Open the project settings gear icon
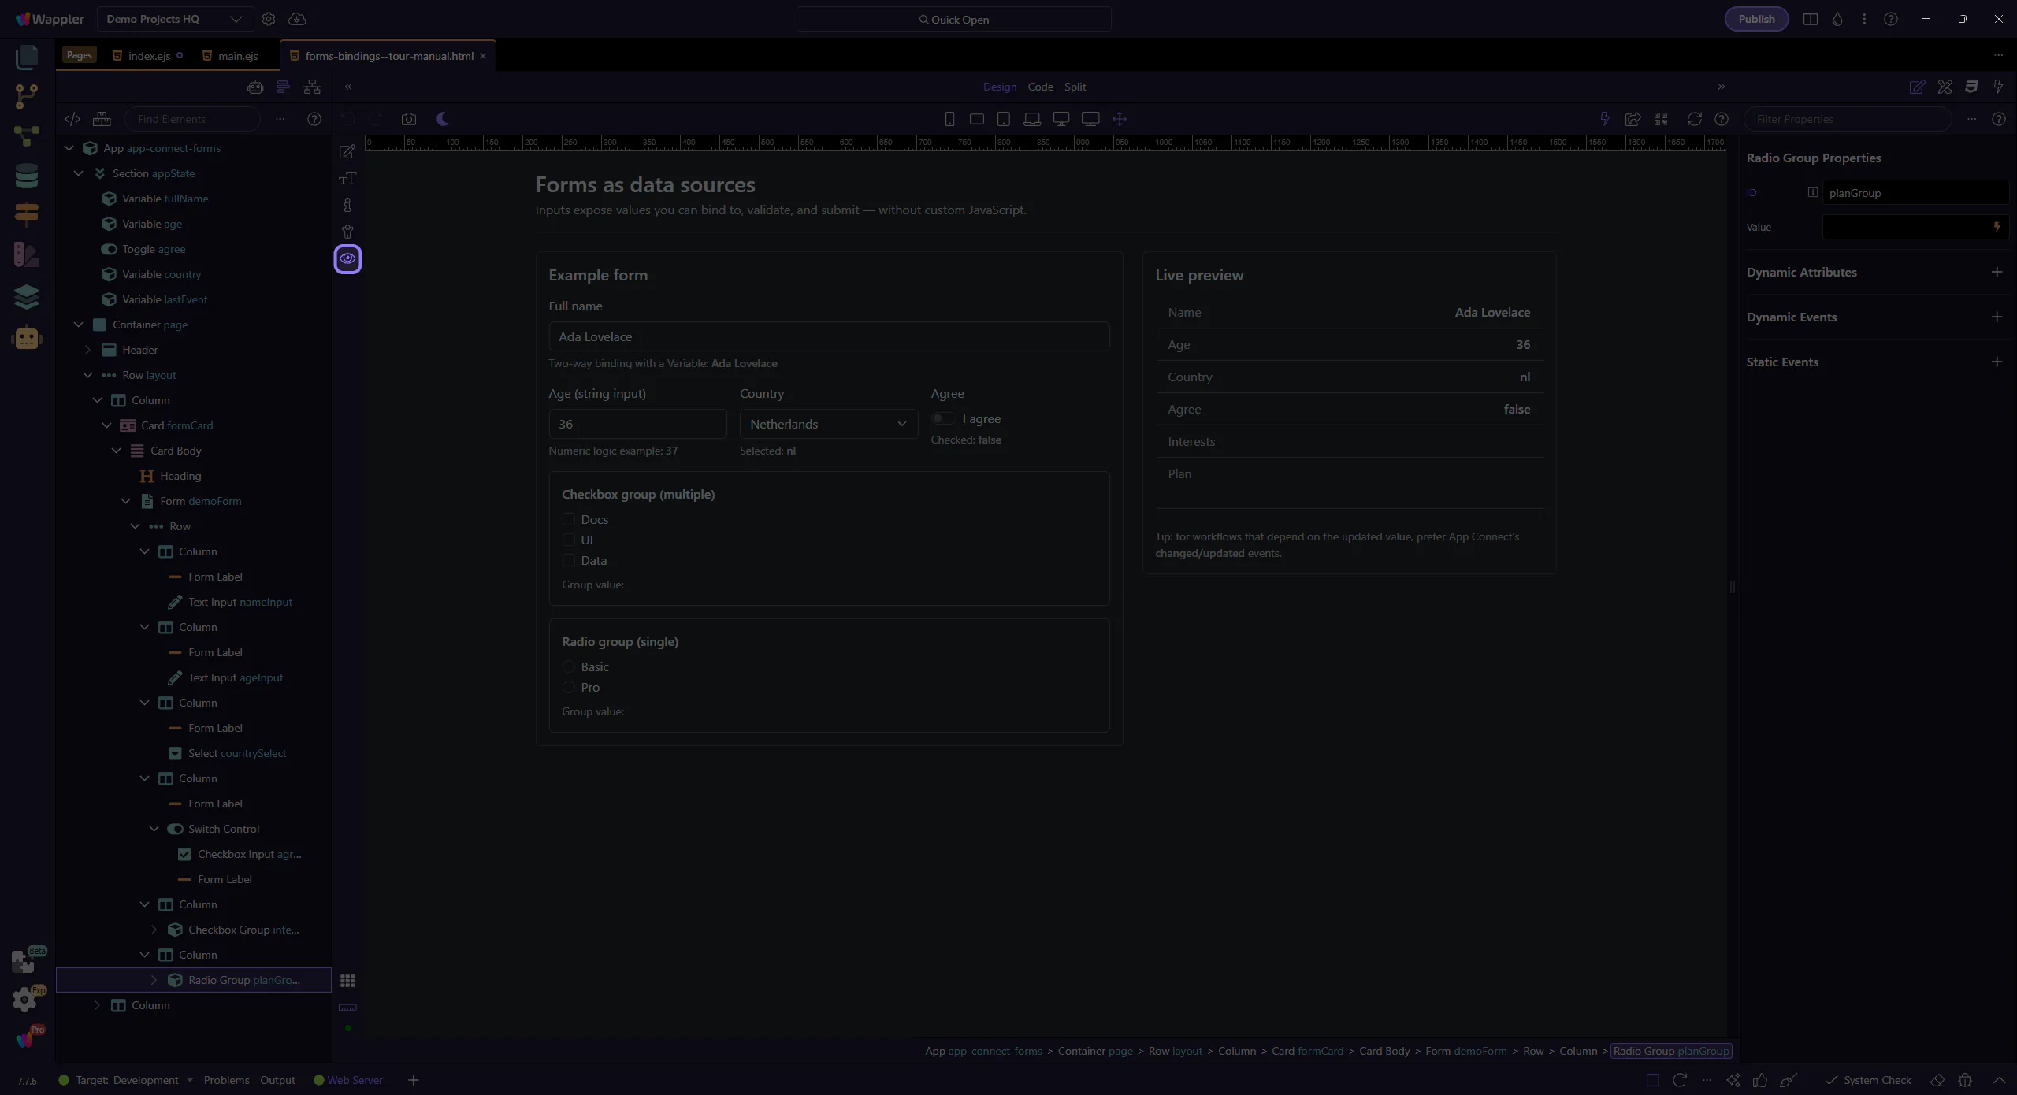2017x1095 pixels. (269, 19)
